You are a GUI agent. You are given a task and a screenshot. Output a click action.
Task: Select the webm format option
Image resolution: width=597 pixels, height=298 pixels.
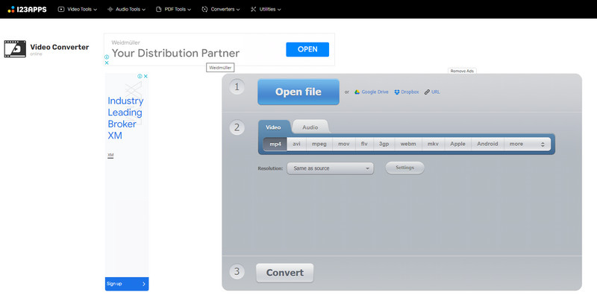pyautogui.click(x=408, y=144)
